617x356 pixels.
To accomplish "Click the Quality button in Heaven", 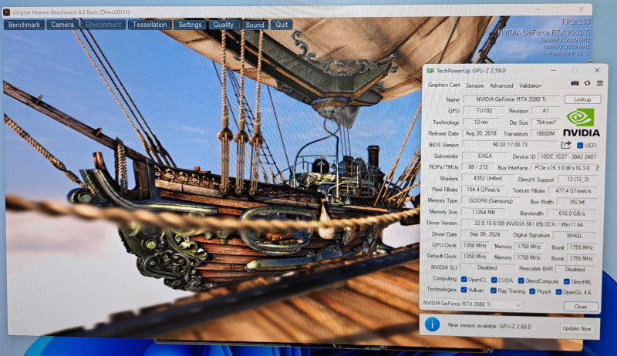I will [223, 25].
